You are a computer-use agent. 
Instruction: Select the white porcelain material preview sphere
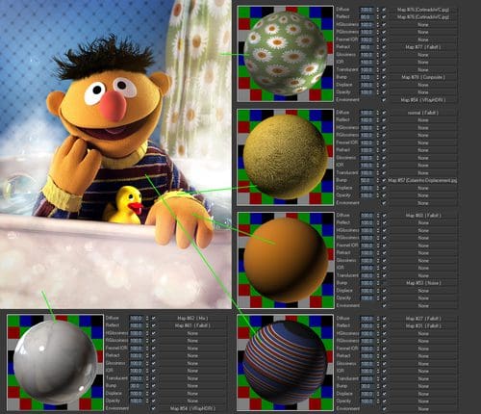(x=55, y=362)
